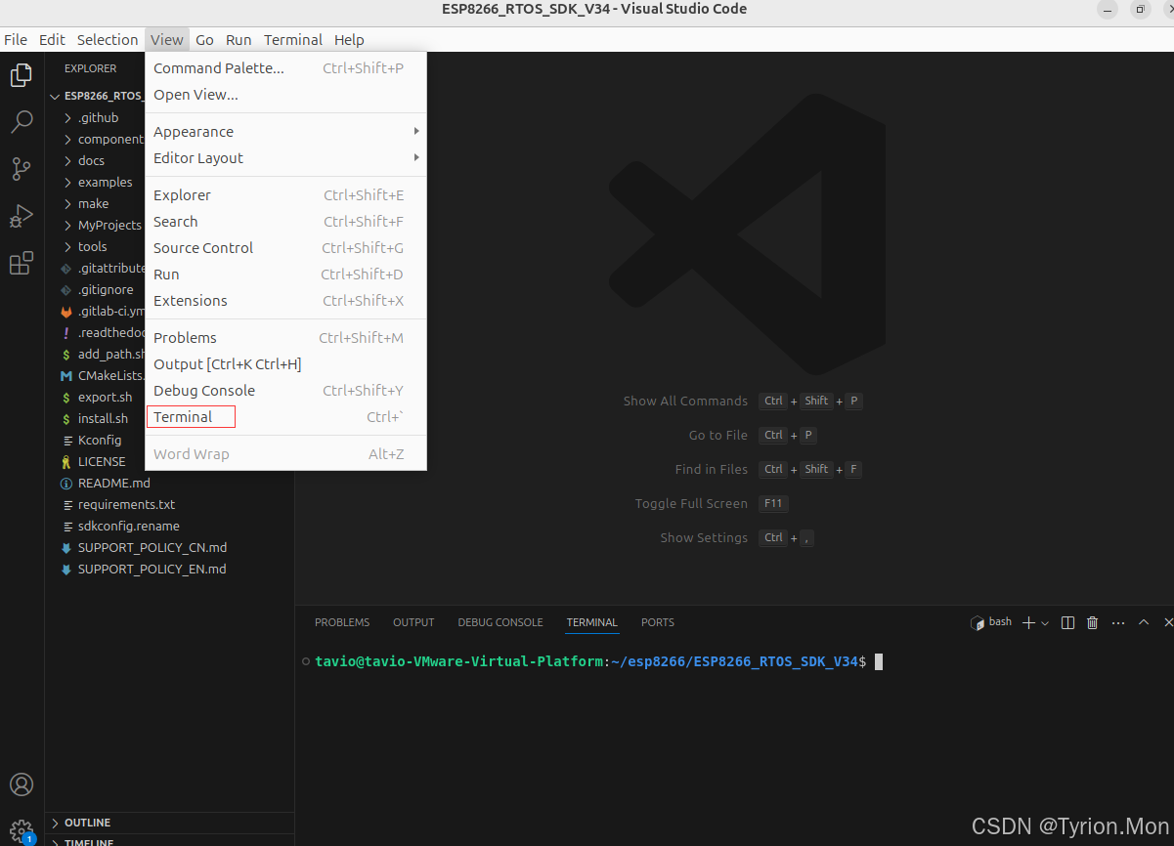Image resolution: width=1174 pixels, height=846 pixels.
Task: Choose Open View... menu entry
Action: pos(285,95)
